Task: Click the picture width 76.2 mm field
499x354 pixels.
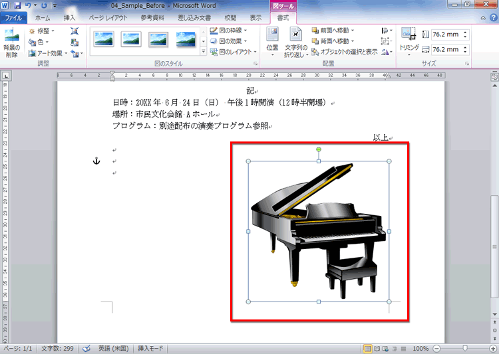Action: point(446,49)
